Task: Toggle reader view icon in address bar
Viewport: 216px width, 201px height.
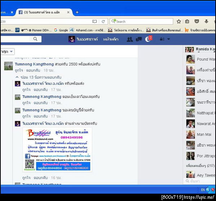Action: (94, 21)
